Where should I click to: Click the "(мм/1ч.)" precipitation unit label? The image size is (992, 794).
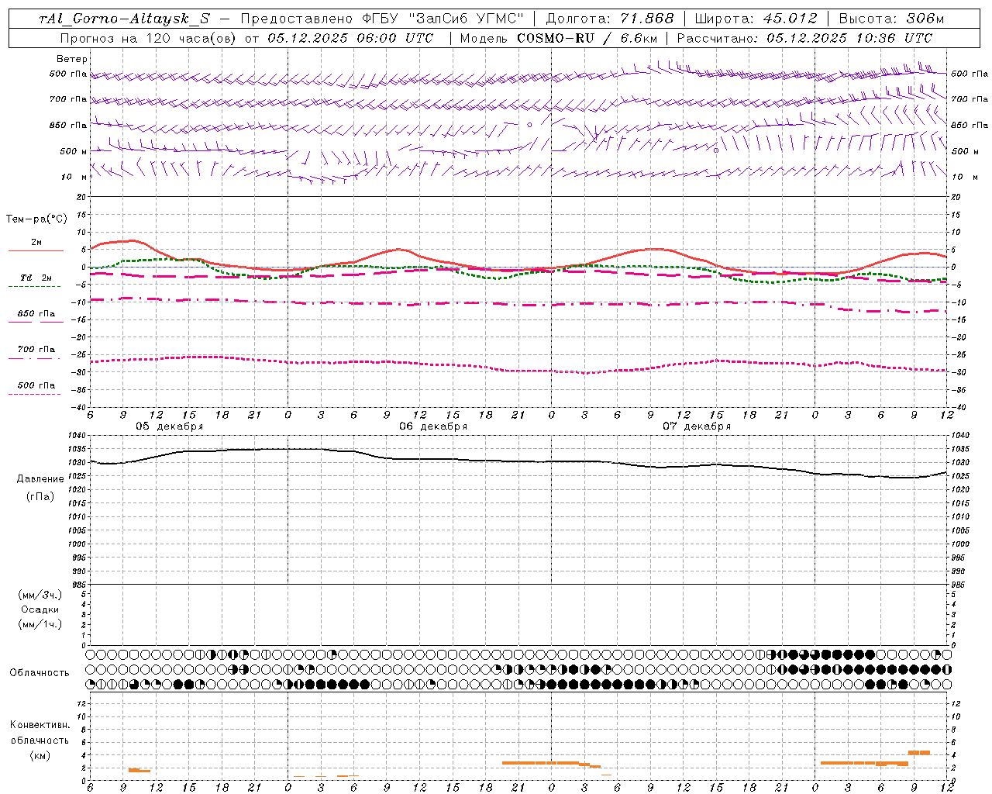point(40,624)
